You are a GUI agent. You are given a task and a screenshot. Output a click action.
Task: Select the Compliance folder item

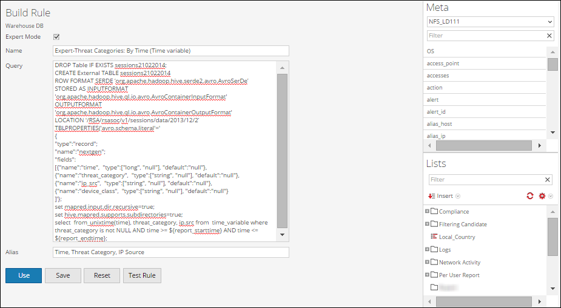pos(454,212)
